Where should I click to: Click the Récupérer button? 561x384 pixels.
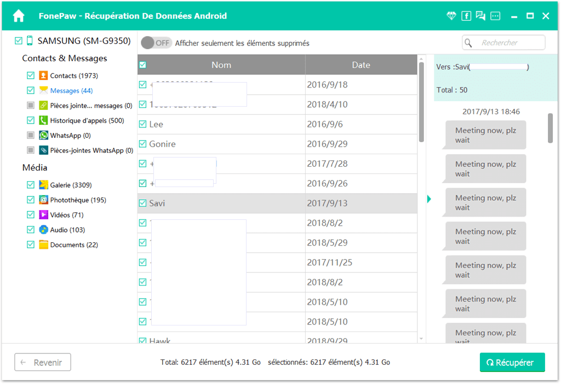pos(512,362)
